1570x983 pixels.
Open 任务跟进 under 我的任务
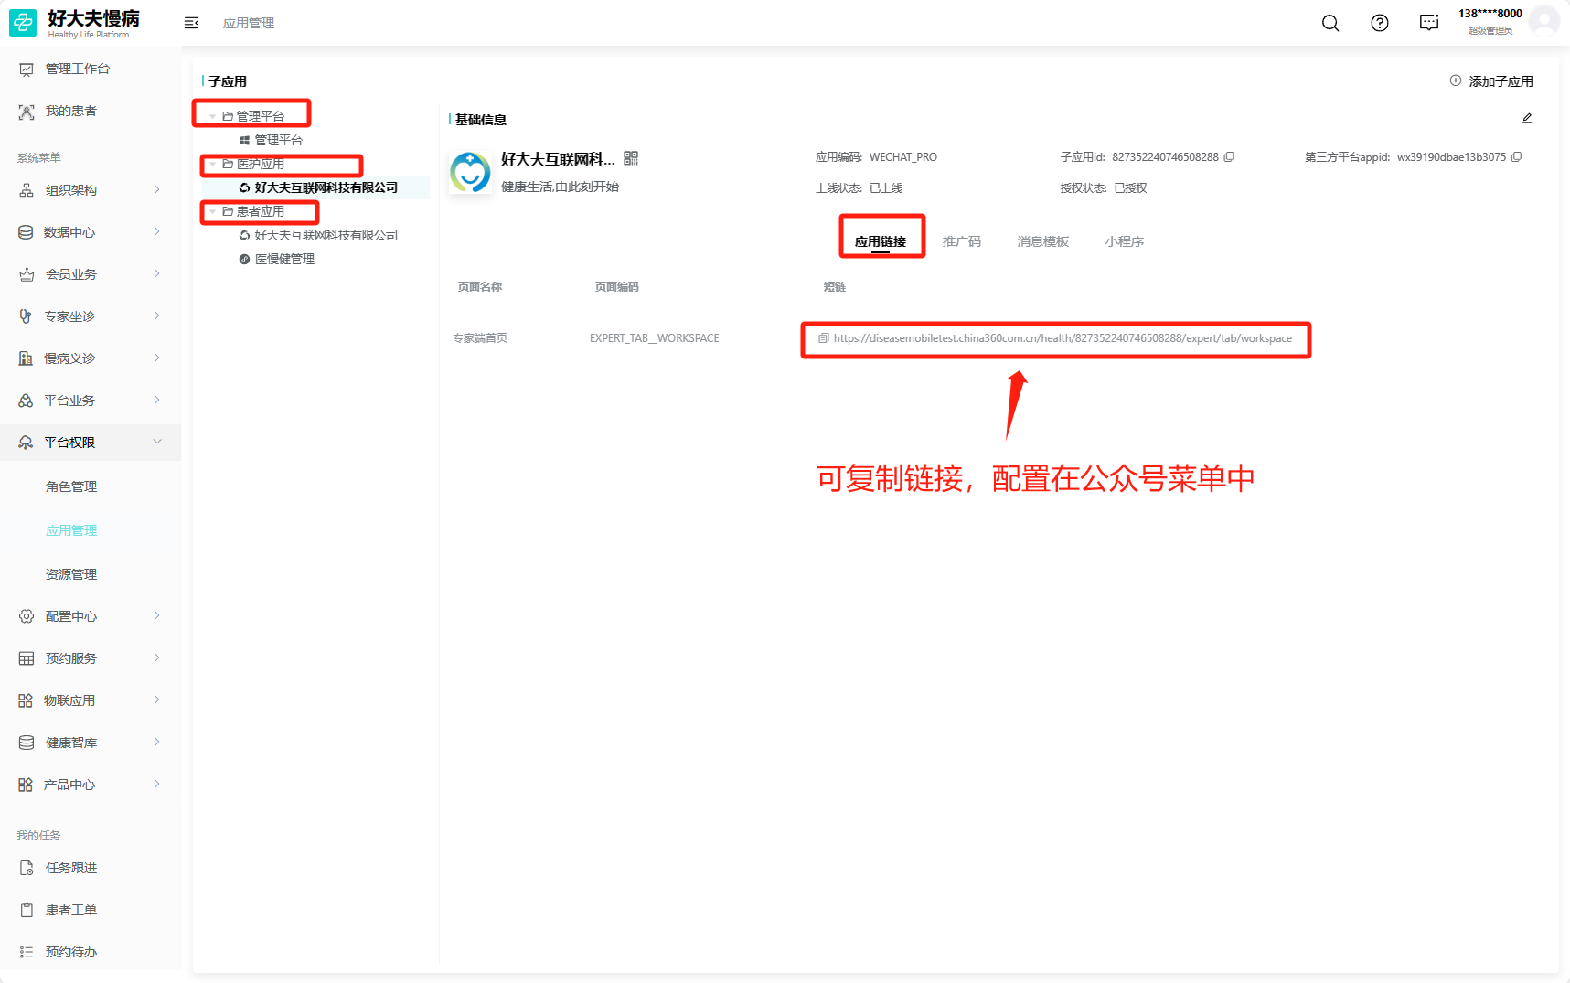71,868
